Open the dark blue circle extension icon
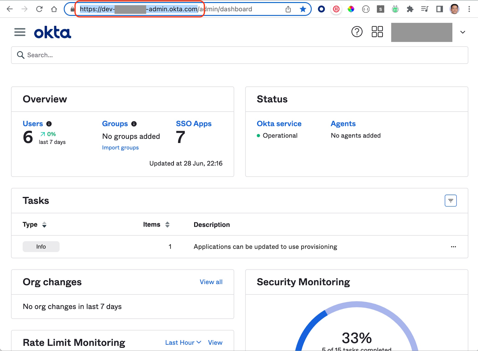The image size is (478, 351). [321, 9]
